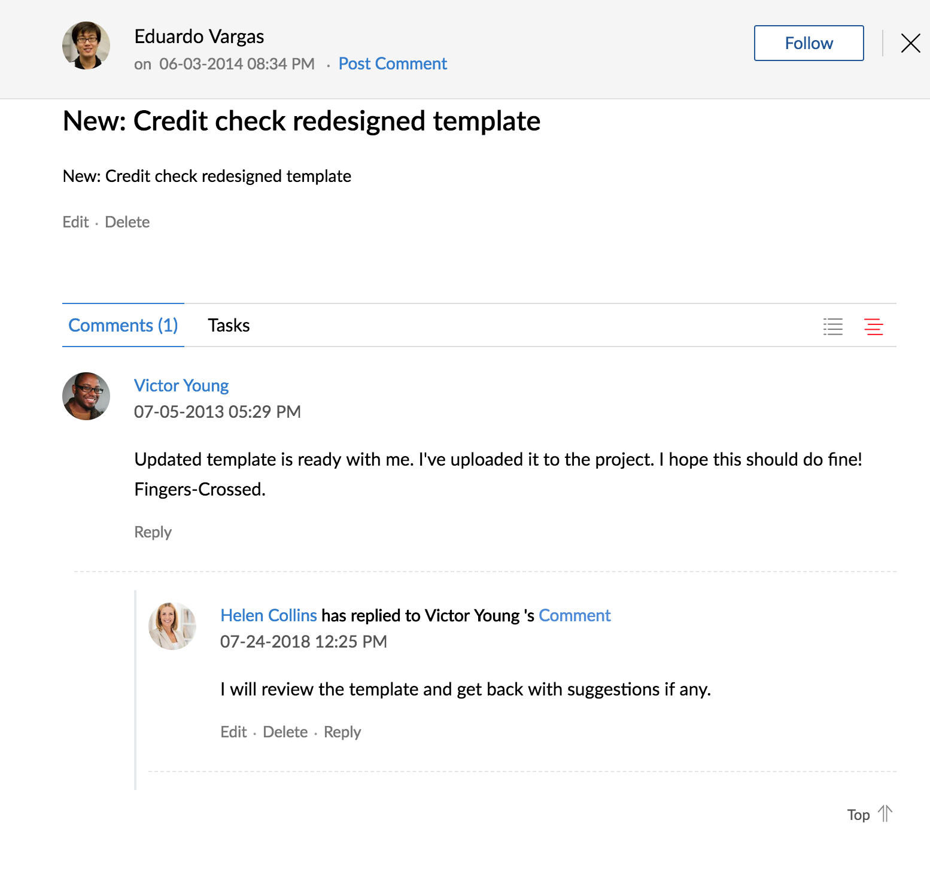Jump back using the Top arrow icon
Image resolution: width=930 pixels, height=887 pixels.
pyautogui.click(x=885, y=814)
